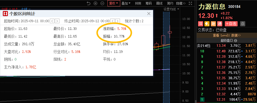Viewport: 257px width, 103px height.
Task: Add stock with +自选 button
Action: click(231, 24)
